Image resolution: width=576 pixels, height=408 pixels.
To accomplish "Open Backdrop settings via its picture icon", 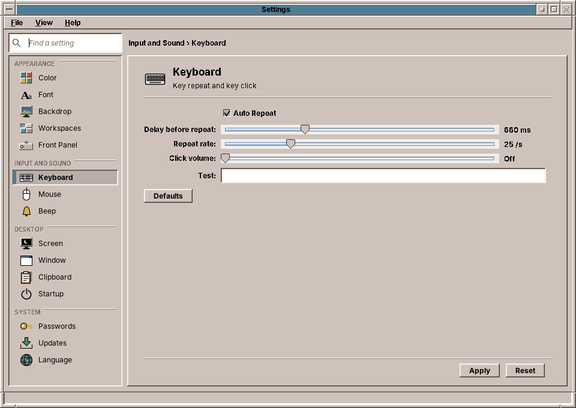I will (26, 112).
